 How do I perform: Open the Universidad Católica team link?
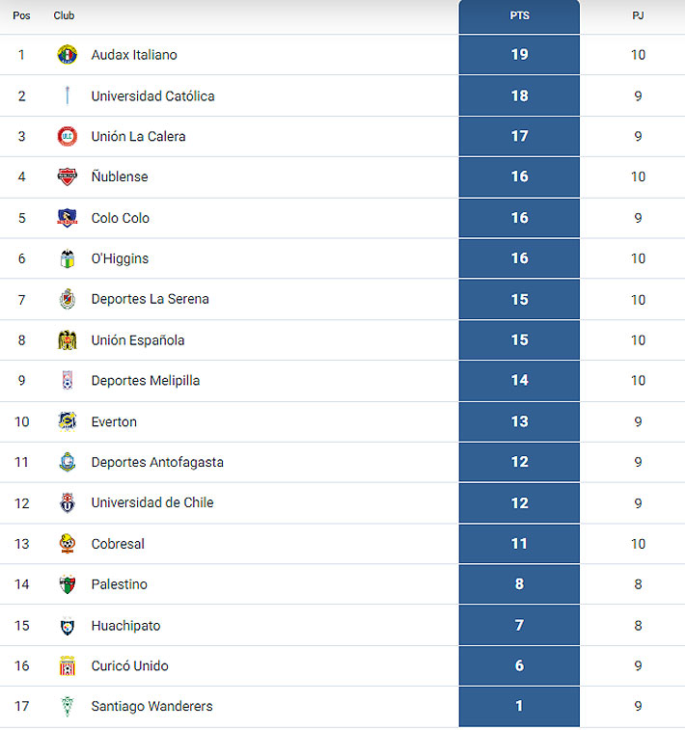pos(152,95)
